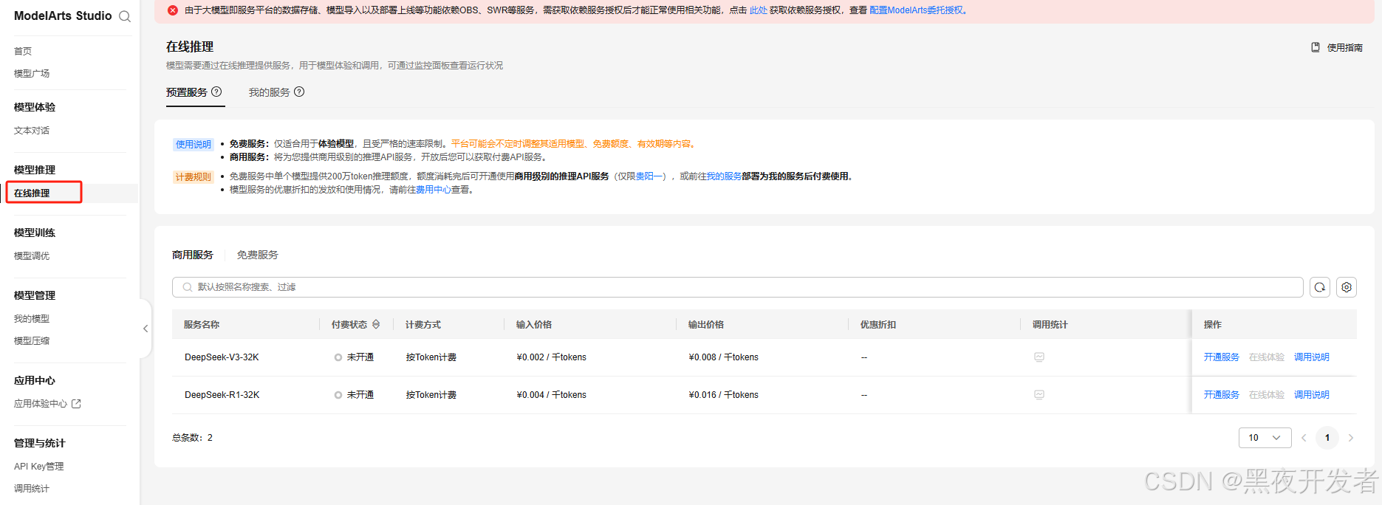Open 模型广场 in the sidebar
The image size is (1382, 505).
32,73
